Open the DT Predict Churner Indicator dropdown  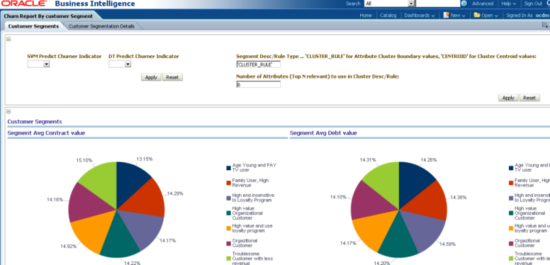coord(120,64)
